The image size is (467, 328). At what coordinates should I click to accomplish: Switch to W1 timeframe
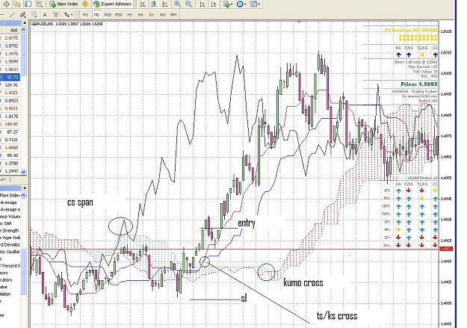pyautogui.click(x=163, y=15)
